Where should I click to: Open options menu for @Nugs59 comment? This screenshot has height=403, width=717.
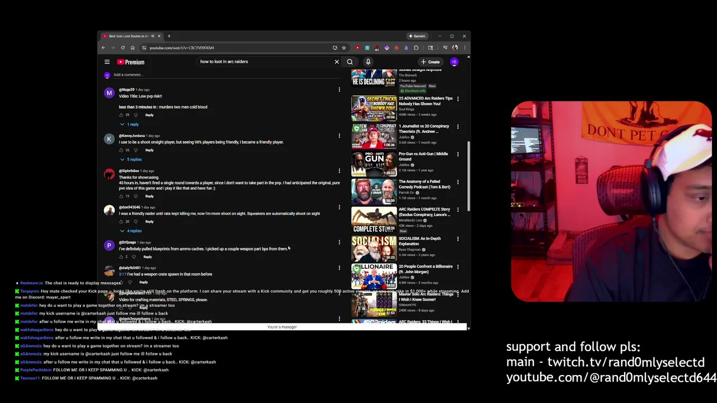[339, 90]
